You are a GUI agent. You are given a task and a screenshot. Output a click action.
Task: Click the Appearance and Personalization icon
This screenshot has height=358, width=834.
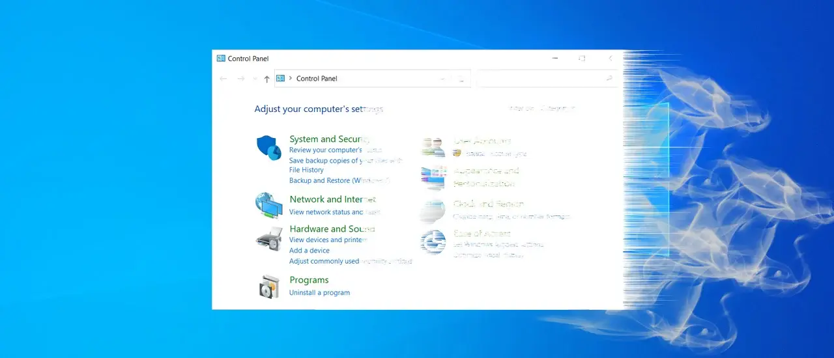(433, 177)
